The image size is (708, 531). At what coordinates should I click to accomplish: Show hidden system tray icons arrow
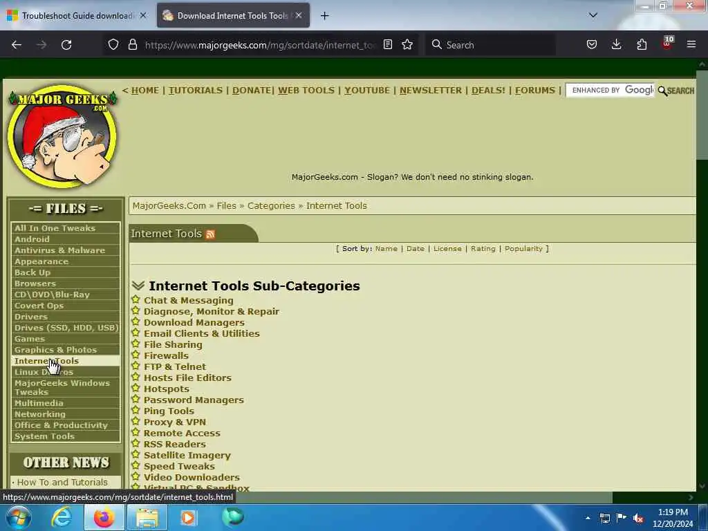coord(588,518)
